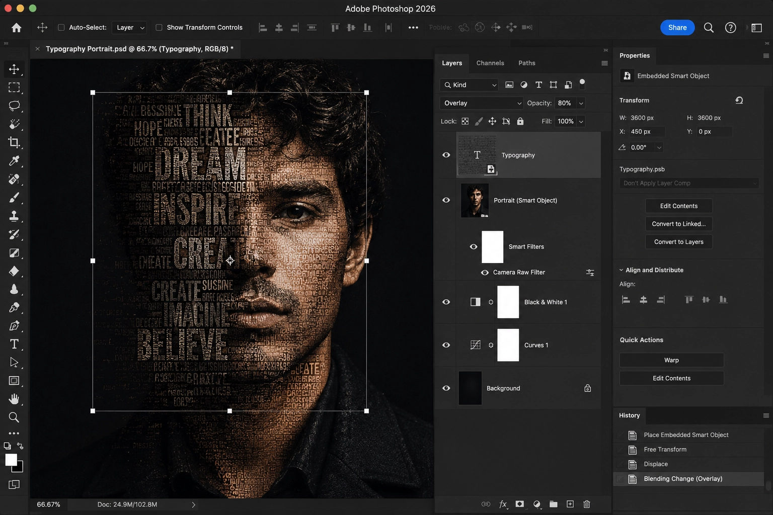Enable the Auto-Select checkbox
The width and height of the screenshot is (773, 515).
click(x=61, y=28)
